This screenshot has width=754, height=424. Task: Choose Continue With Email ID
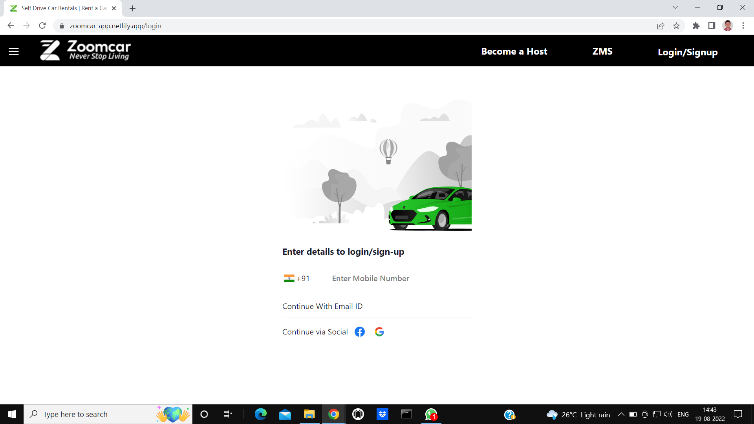[x=322, y=306]
